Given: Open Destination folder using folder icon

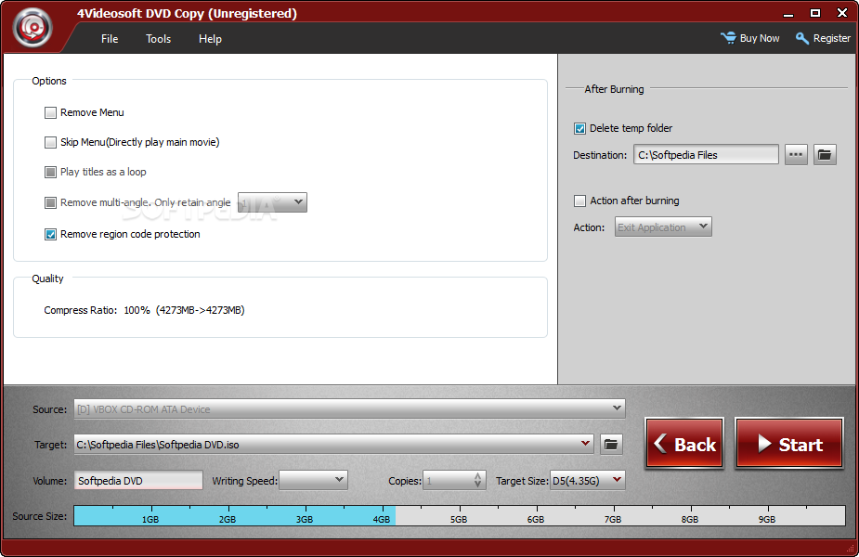Looking at the screenshot, I should tap(825, 155).
